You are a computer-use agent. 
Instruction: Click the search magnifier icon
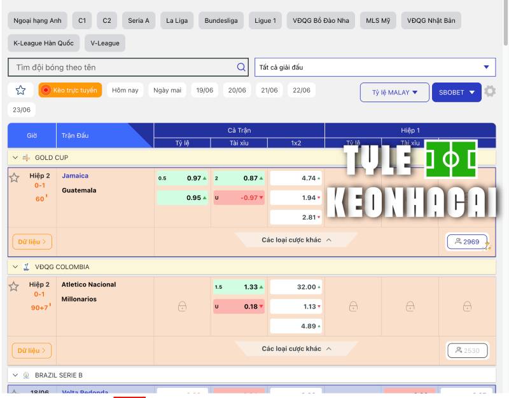[x=241, y=67]
